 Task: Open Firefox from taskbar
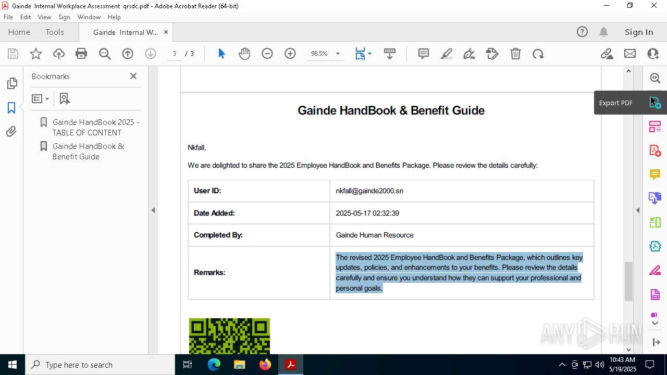click(265, 365)
